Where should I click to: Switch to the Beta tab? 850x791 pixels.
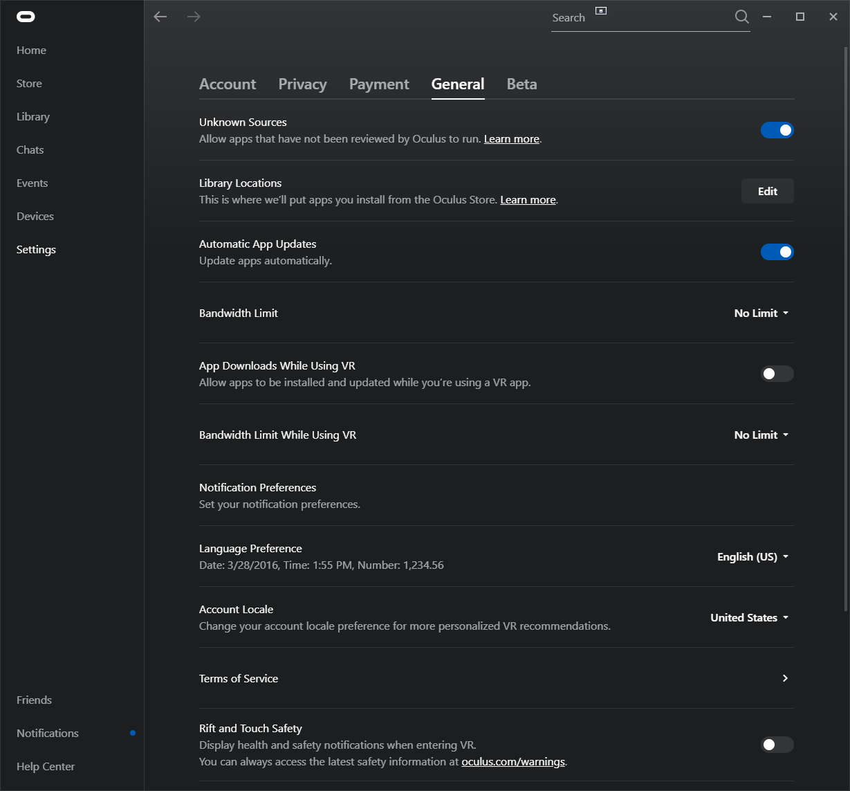click(x=521, y=84)
